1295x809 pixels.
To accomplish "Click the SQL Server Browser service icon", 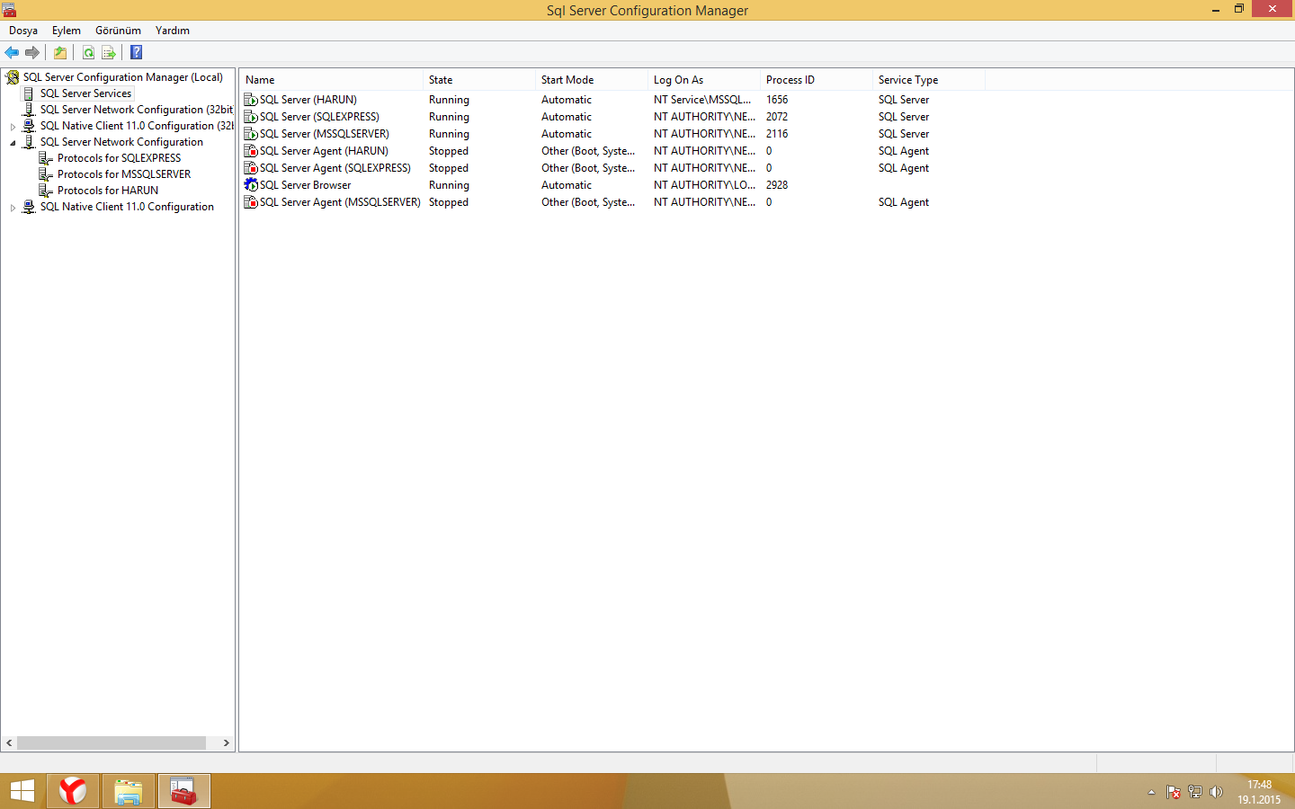I will [x=251, y=185].
